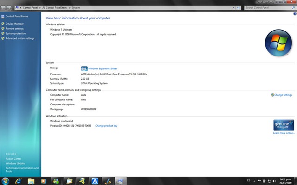Click the tray icon right of the flag
Screen dimensions: 297x185
(264, 181)
